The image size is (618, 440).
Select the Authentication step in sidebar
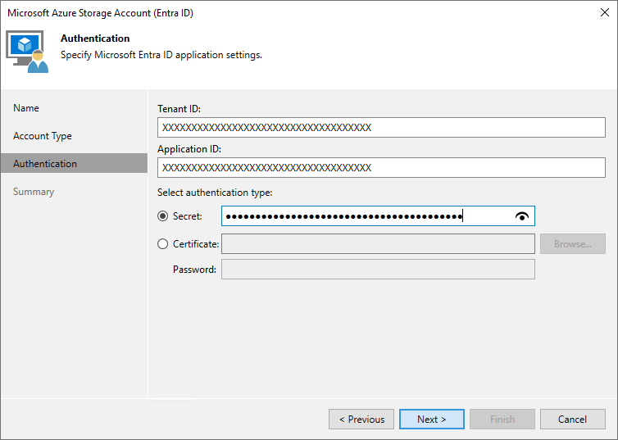click(74, 164)
